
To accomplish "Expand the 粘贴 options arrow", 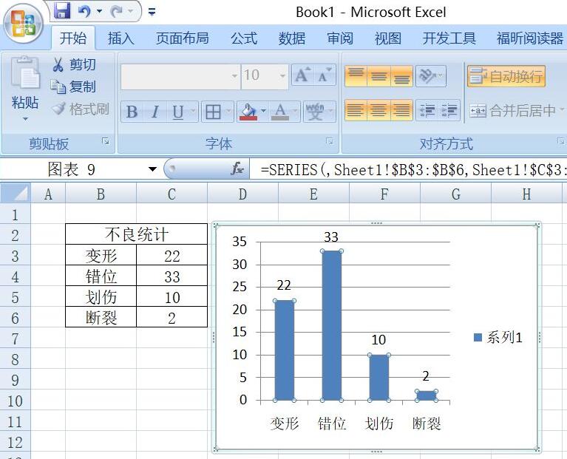I will point(25,119).
